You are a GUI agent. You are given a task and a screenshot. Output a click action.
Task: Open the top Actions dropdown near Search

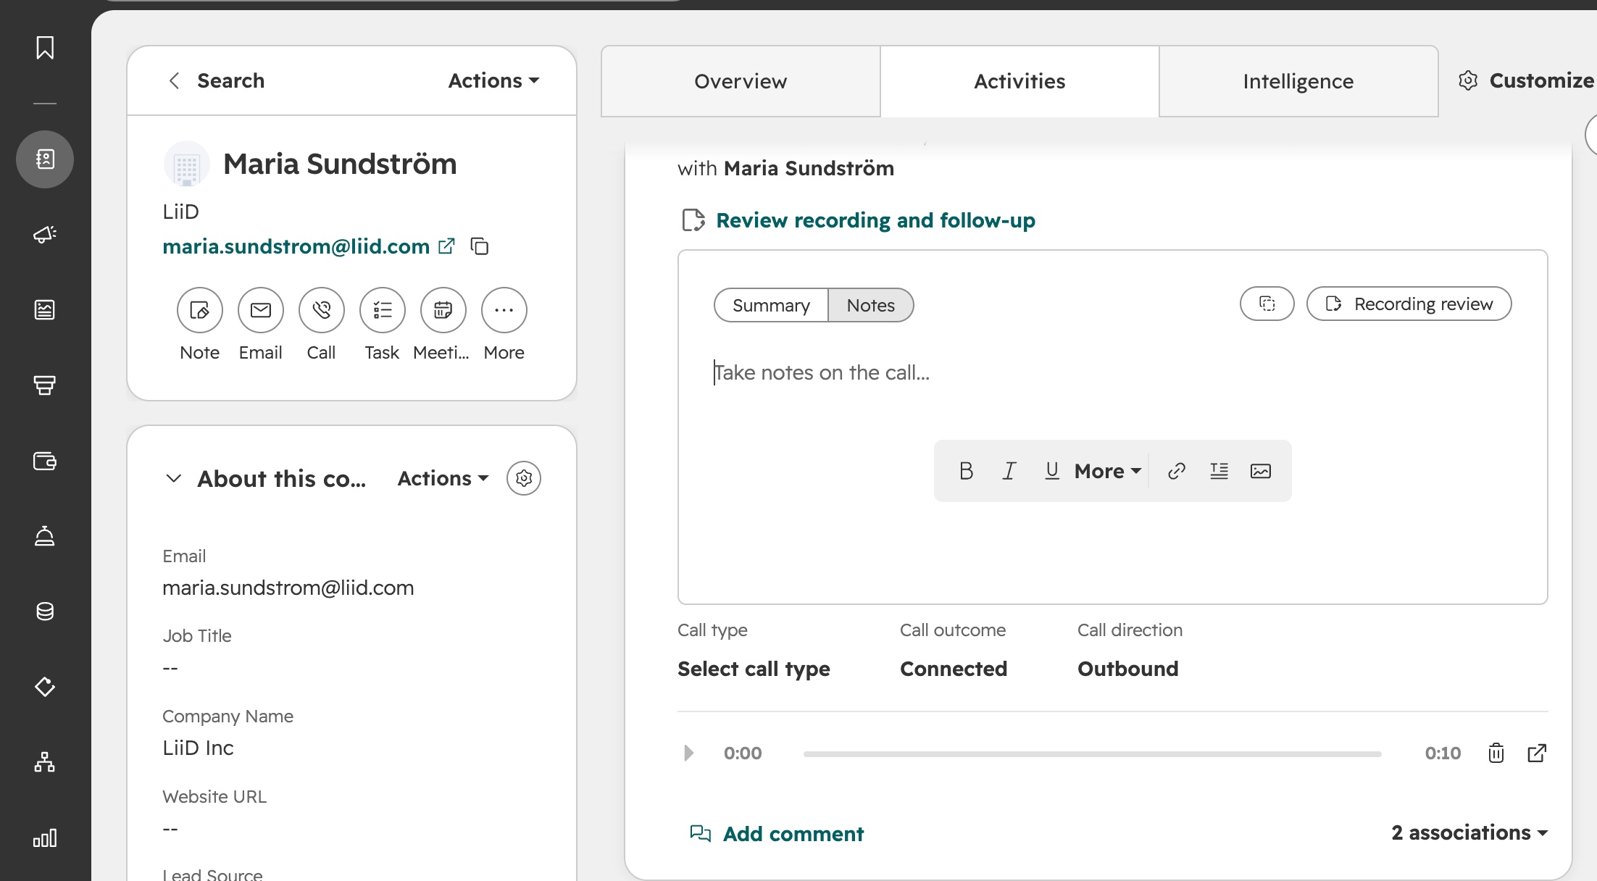coord(493,80)
